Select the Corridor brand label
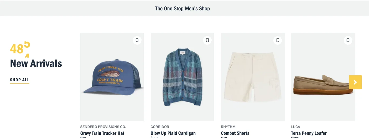This screenshot has width=369, height=138. 160,127
